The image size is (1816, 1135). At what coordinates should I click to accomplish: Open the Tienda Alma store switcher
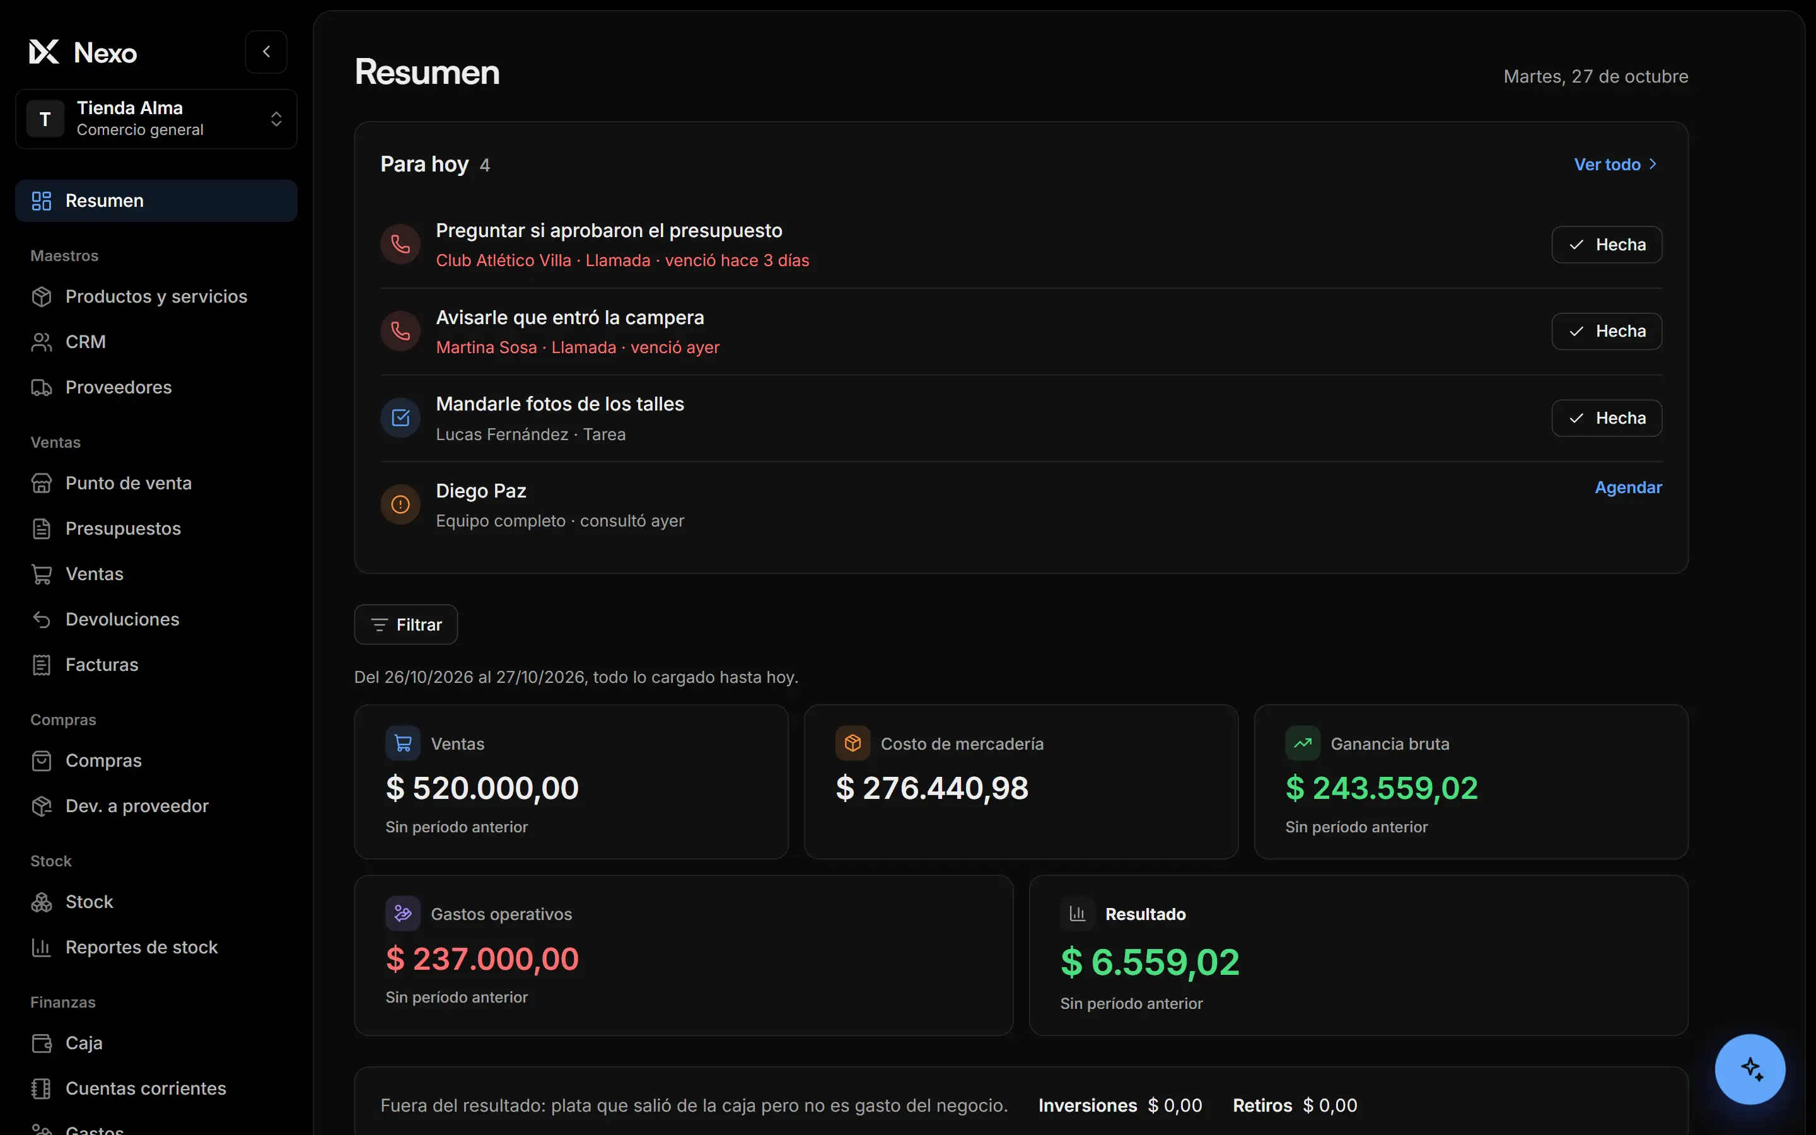pyautogui.click(x=156, y=119)
